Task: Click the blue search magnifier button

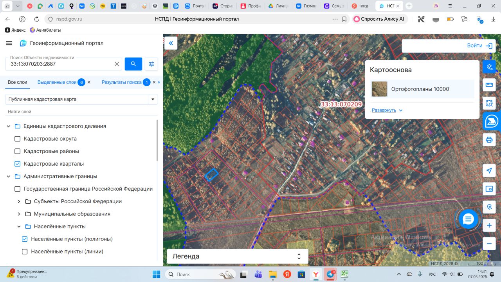Action: click(133, 64)
